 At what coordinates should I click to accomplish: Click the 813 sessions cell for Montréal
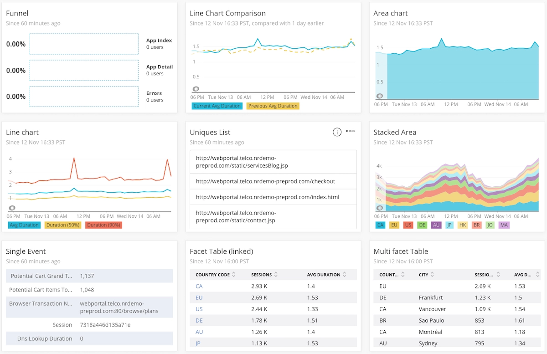[480, 332]
